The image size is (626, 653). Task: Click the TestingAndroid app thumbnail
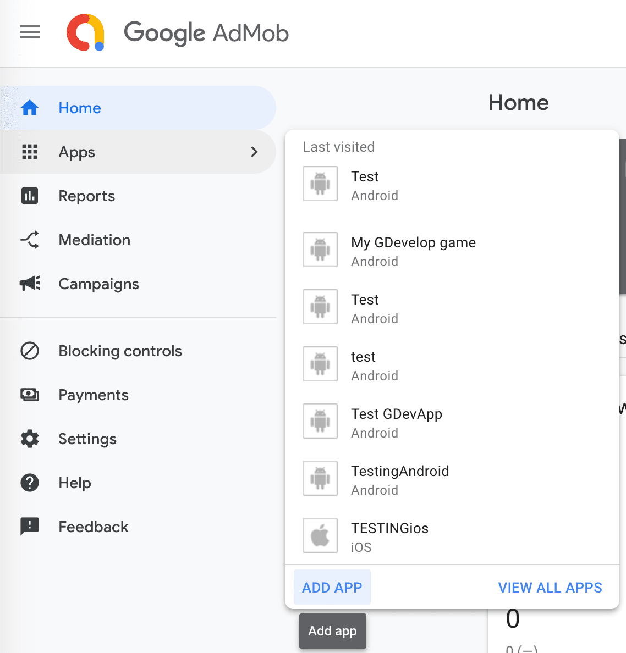[320, 478]
